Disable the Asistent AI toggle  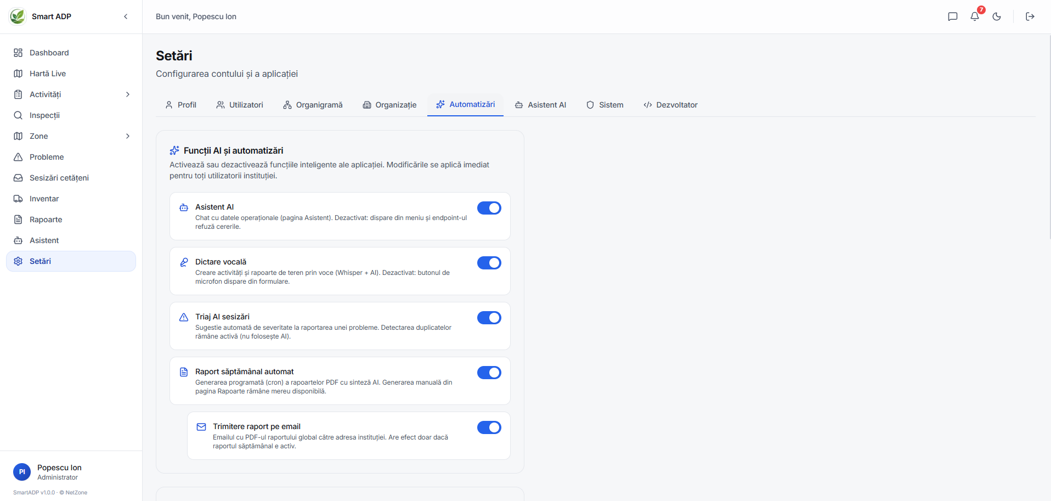tap(489, 208)
